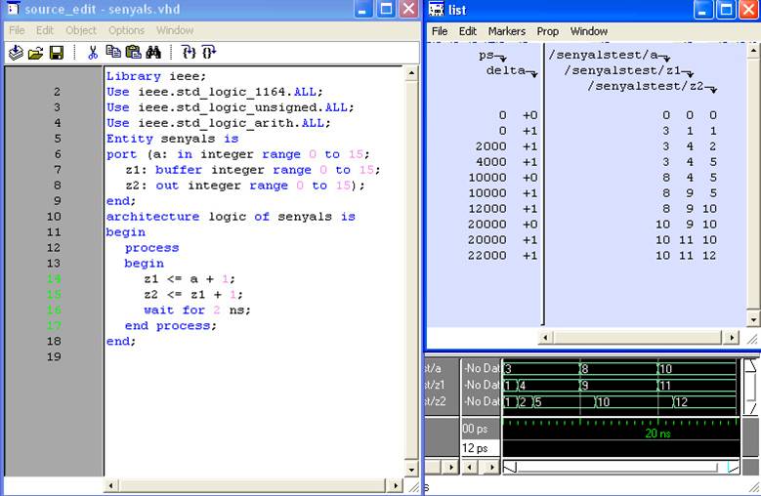Click the Copy icon in the toolbar
This screenshot has width=761, height=496.
click(113, 53)
